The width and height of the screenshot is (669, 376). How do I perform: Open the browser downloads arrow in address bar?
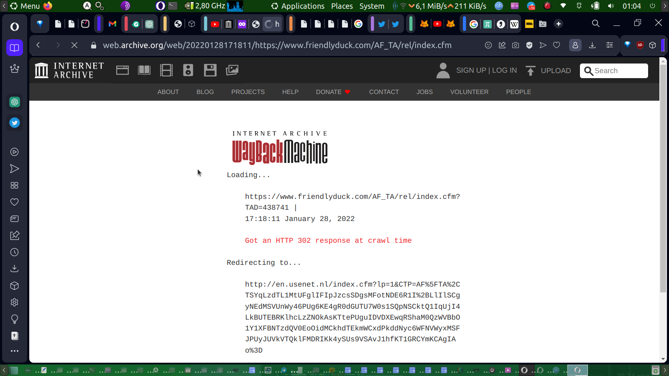coord(592,45)
